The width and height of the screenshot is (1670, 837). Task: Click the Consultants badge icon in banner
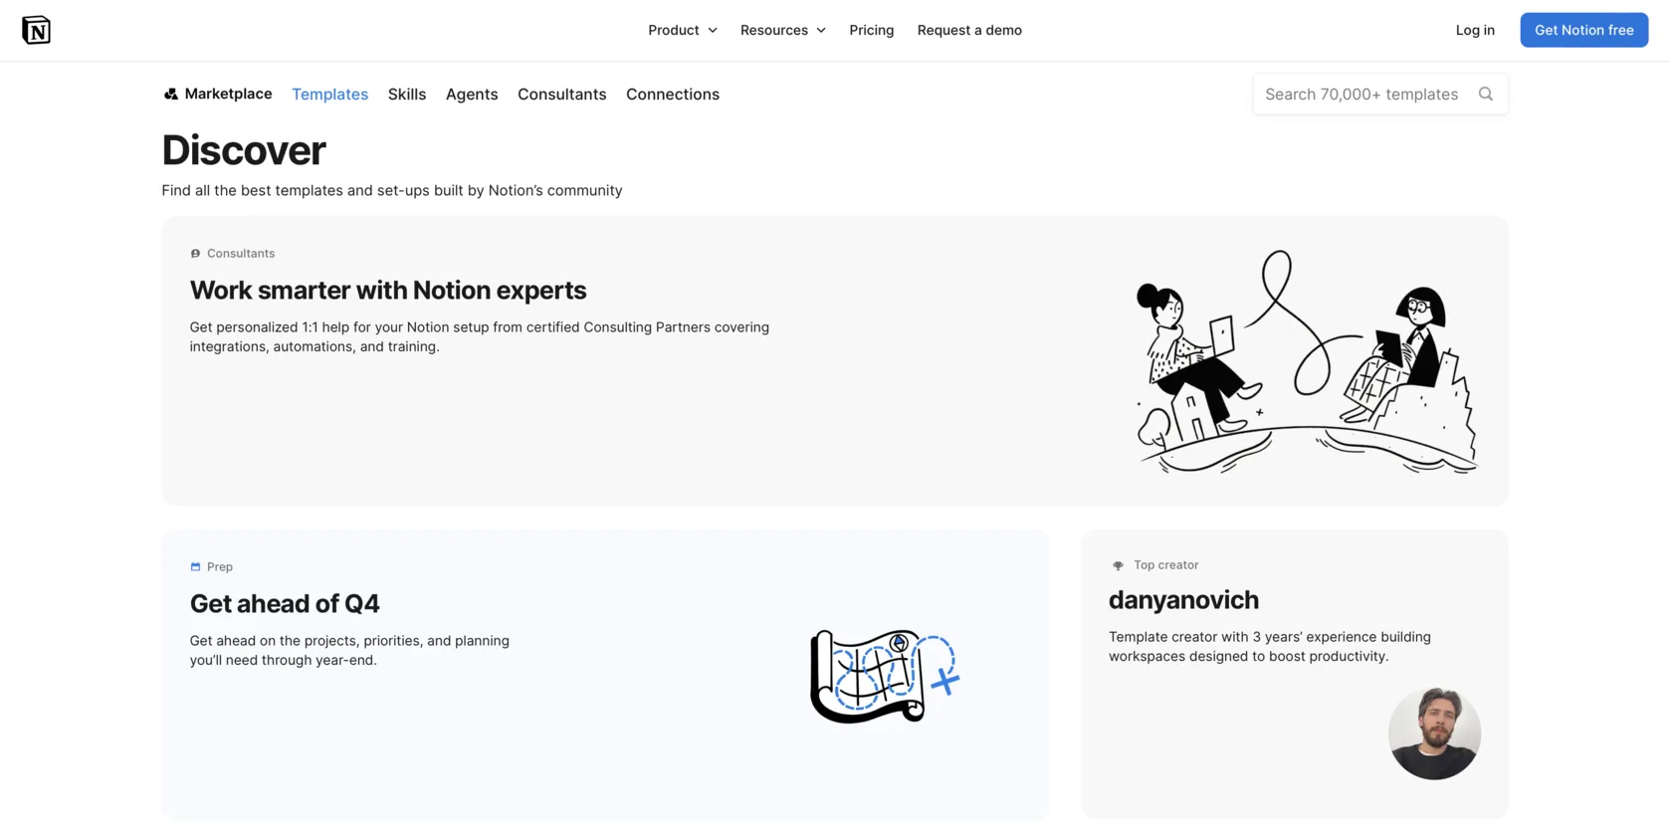click(195, 254)
